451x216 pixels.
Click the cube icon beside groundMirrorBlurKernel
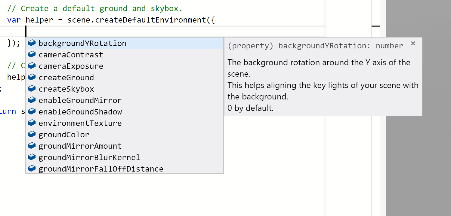32,157
